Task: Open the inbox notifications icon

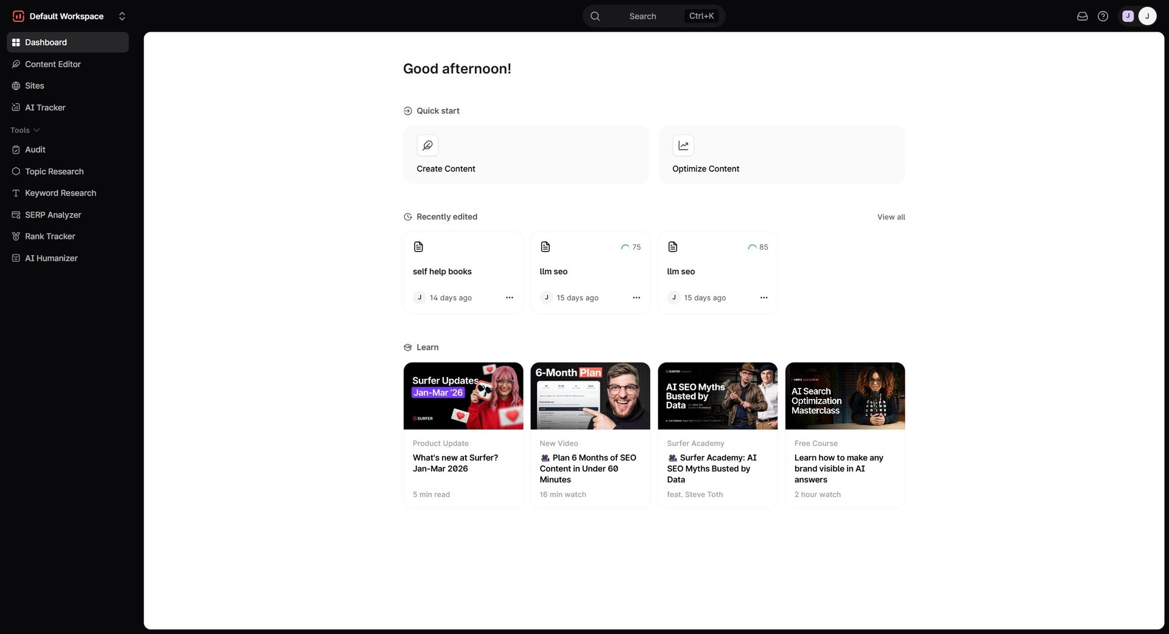Action: 1082,16
